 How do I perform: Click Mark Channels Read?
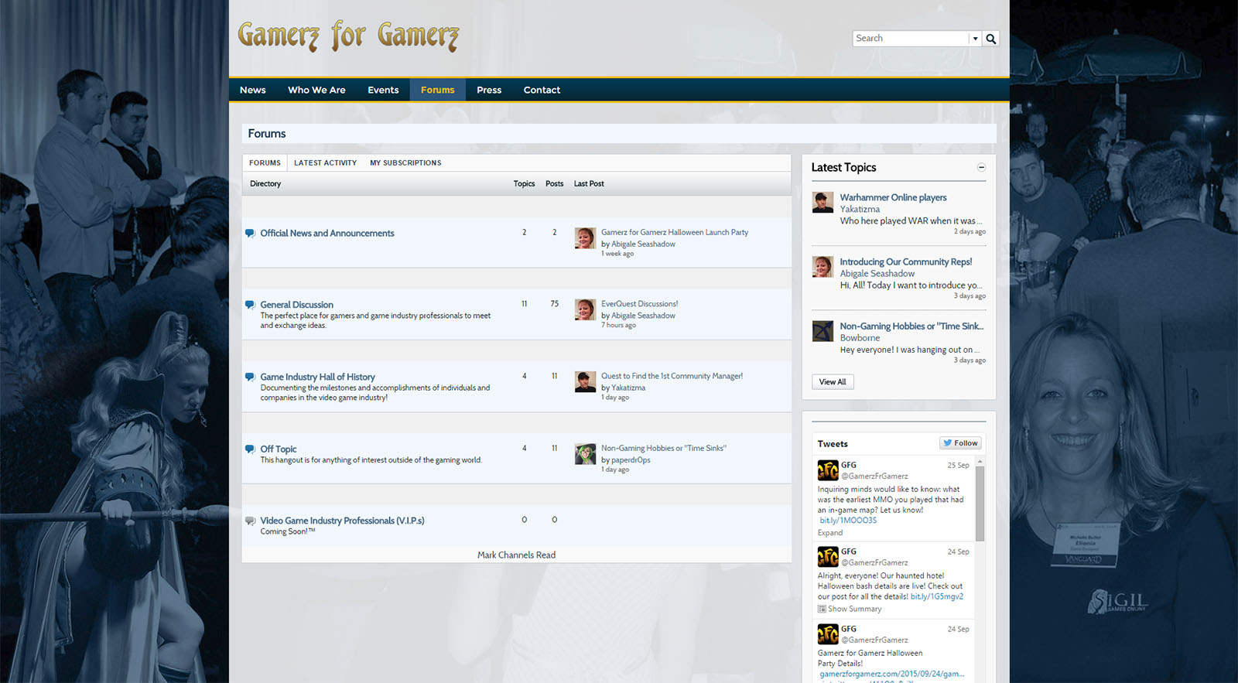[x=516, y=555]
